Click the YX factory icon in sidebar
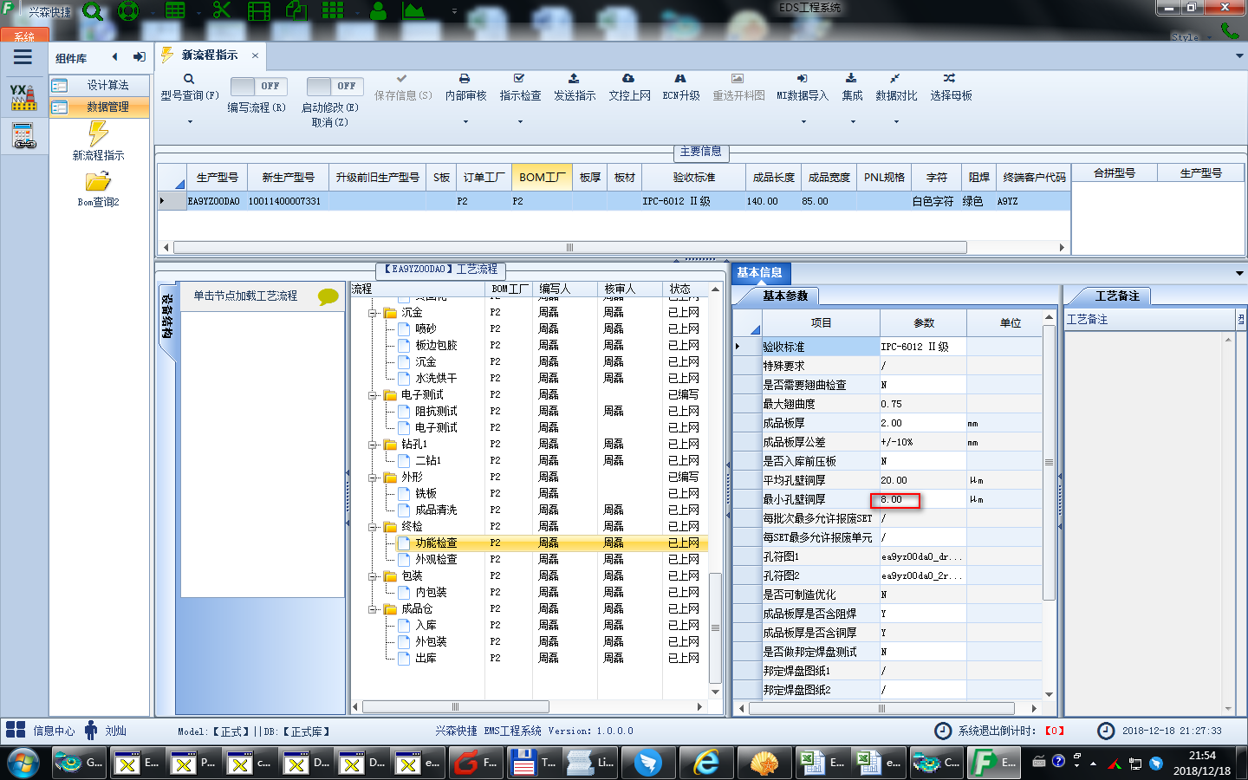 23,97
